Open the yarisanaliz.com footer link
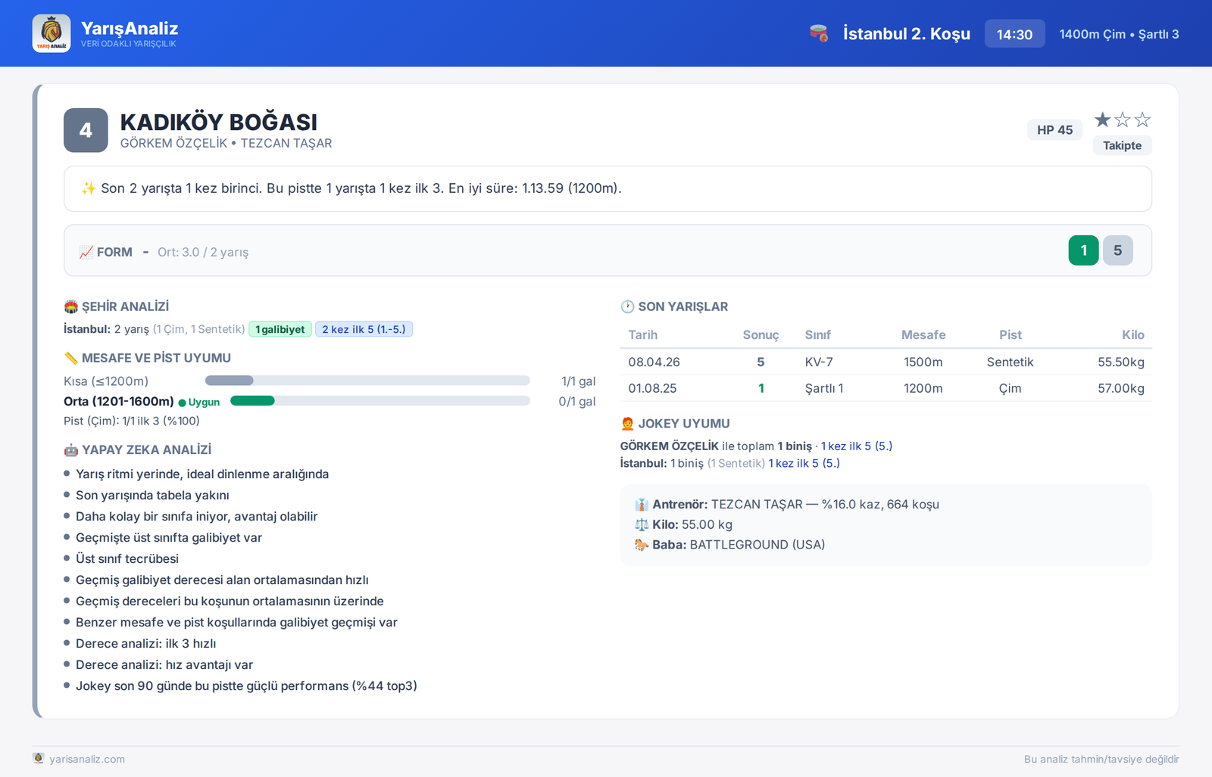1212x777 pixels. coord(87,759)
